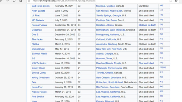Screen dimensions: 182x102
Task: Open The Jacka article link
Action: 37,39
